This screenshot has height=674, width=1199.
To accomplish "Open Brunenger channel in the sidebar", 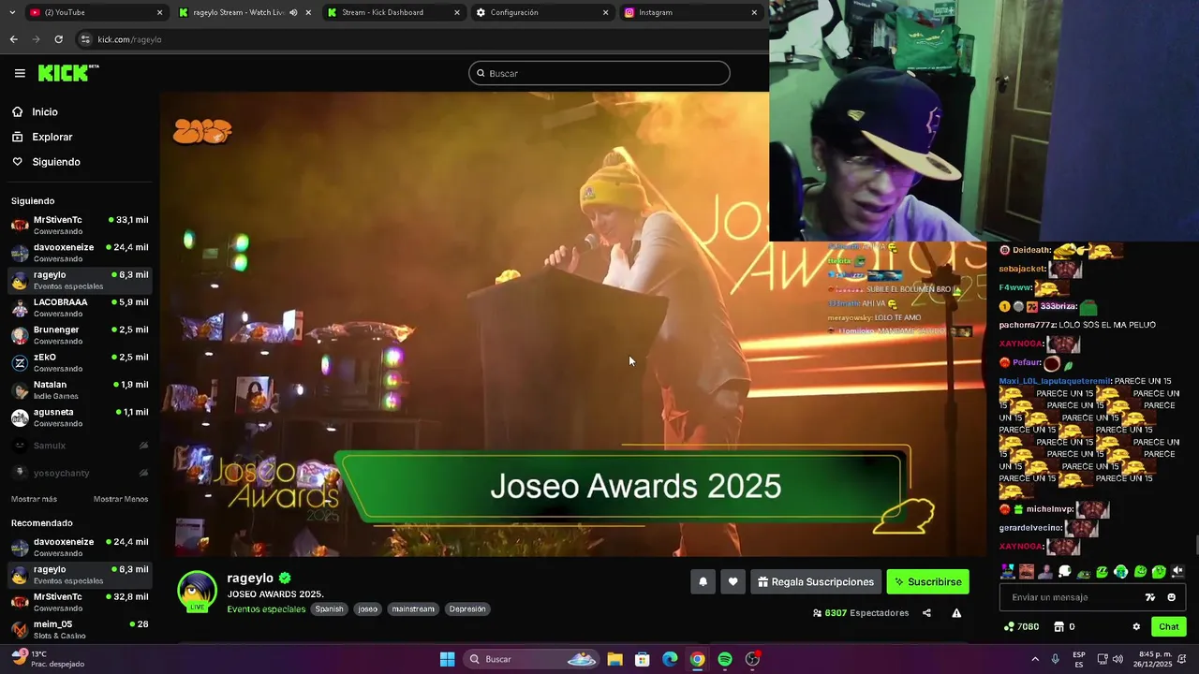I will (80, 335).
